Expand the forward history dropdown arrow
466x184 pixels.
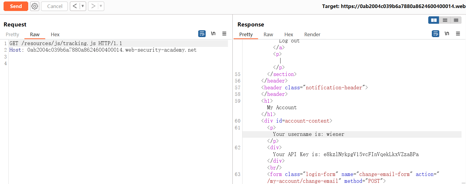pyautogui.click(x=101, y=6)
